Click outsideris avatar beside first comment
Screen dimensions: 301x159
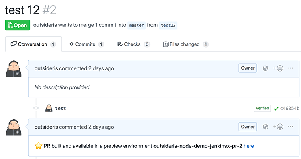point(14,69)
